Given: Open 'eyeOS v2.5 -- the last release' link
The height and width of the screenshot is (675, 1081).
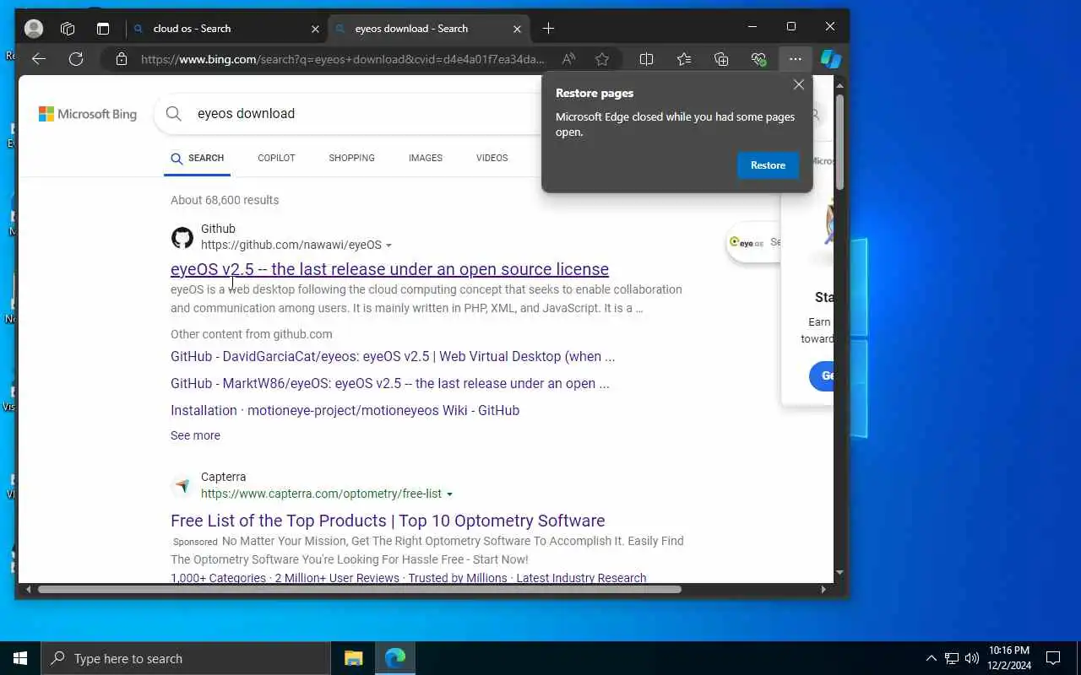Looking at the screenshot, I should pos(389,269).
